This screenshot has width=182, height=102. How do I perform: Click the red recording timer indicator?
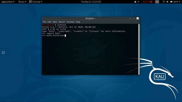(x=147, y=2)
